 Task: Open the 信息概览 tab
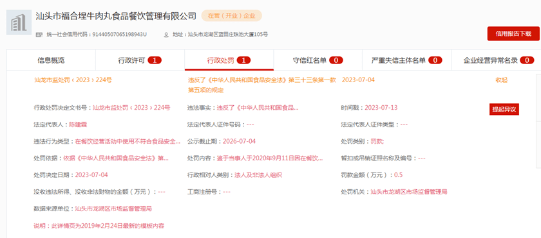51,60
